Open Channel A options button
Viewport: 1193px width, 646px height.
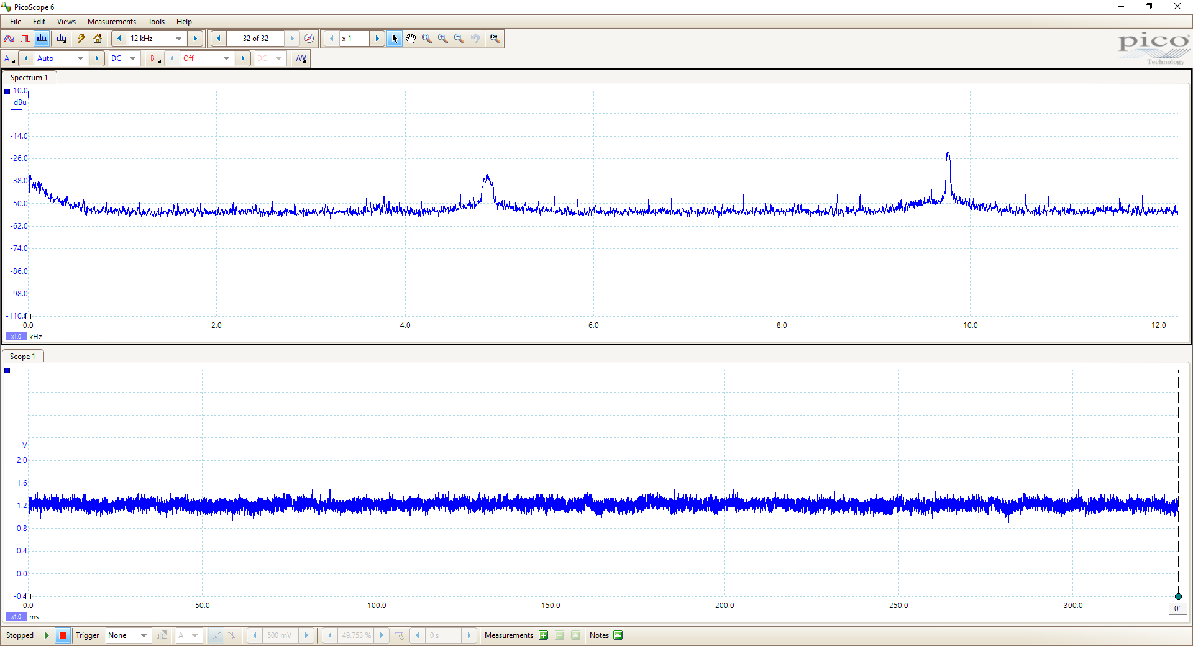[x=9, y=58]
